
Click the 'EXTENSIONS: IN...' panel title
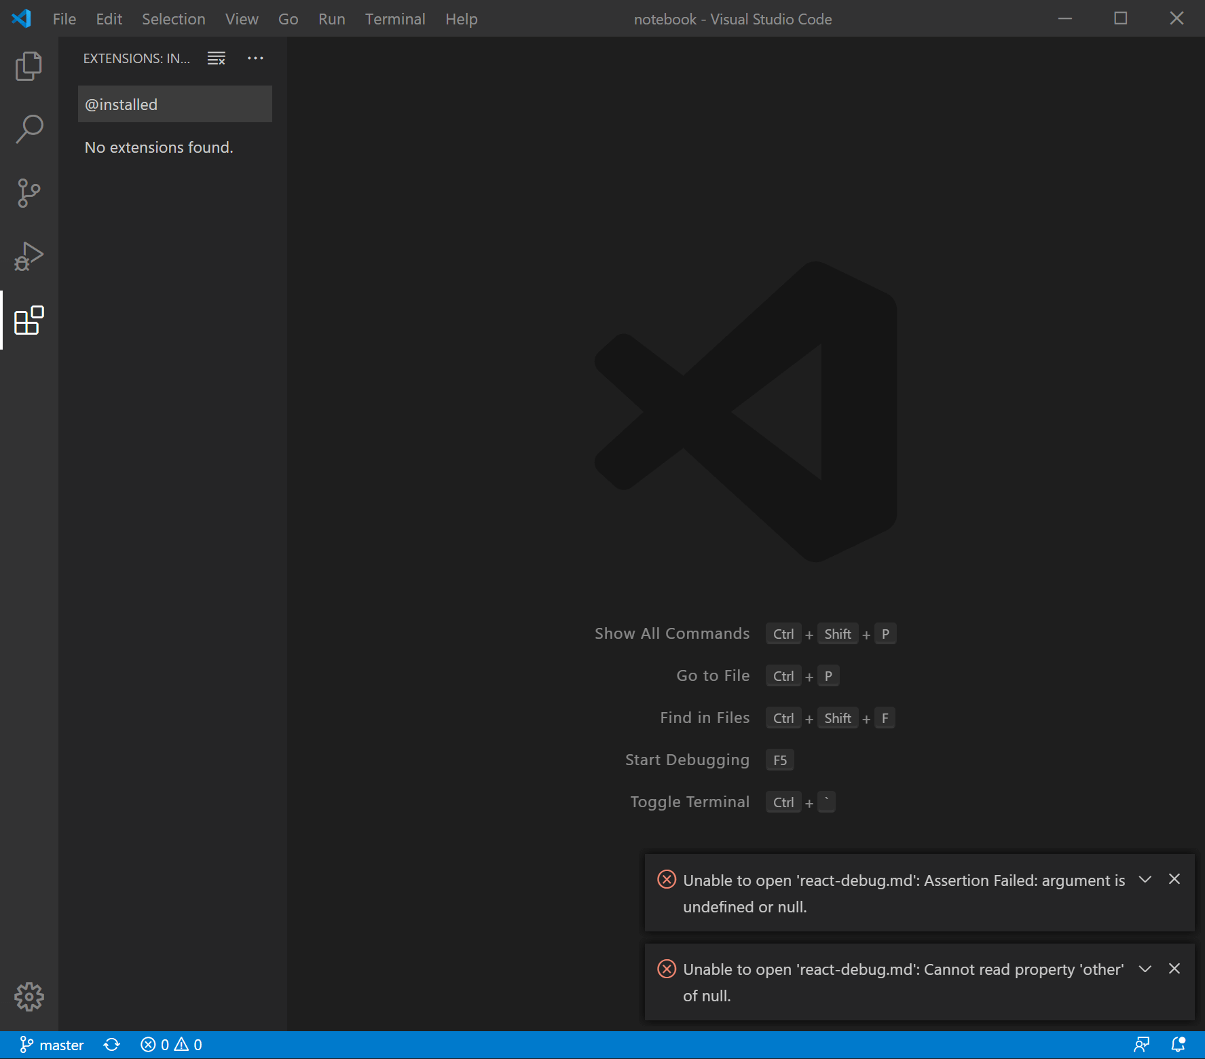click(136, 58)
